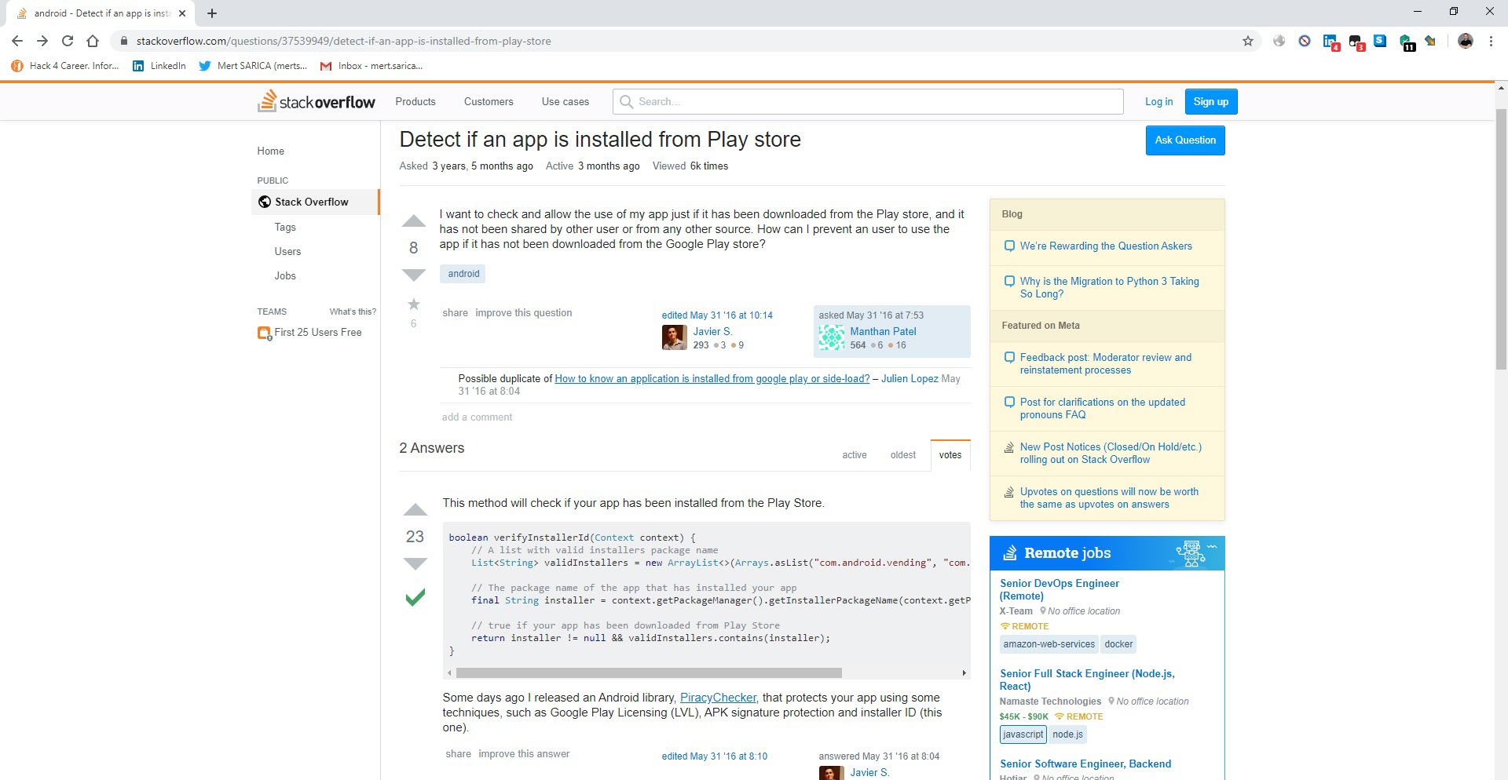The width and height of the screenshot is (1508, 780).
Task: Click the Chrome profile avatar
Action: point(1466,41)
